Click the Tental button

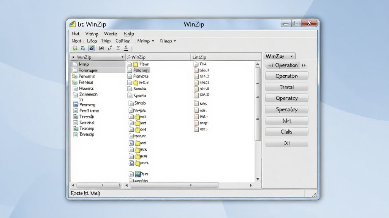tap(286, 87)
